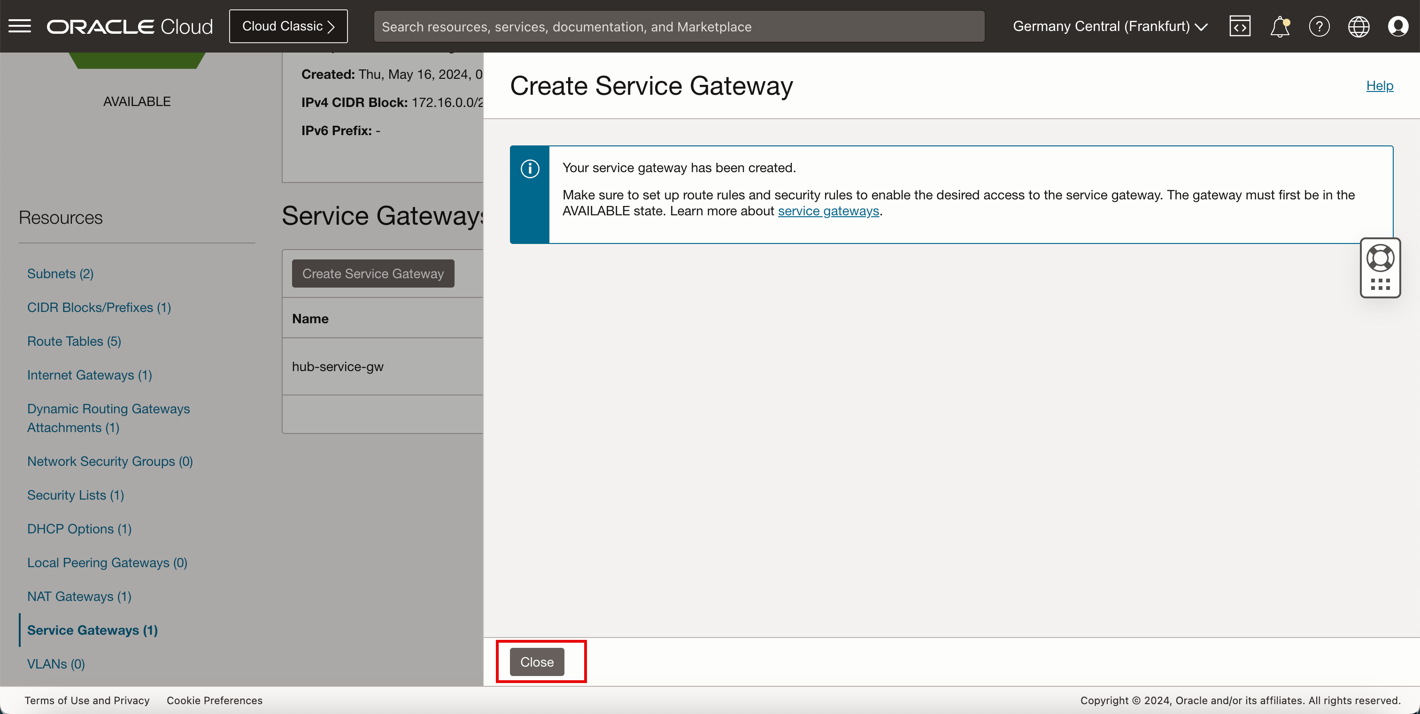Click the search resources input field
This screenshot has height=714, width=1420.
(x=679, y=26)
